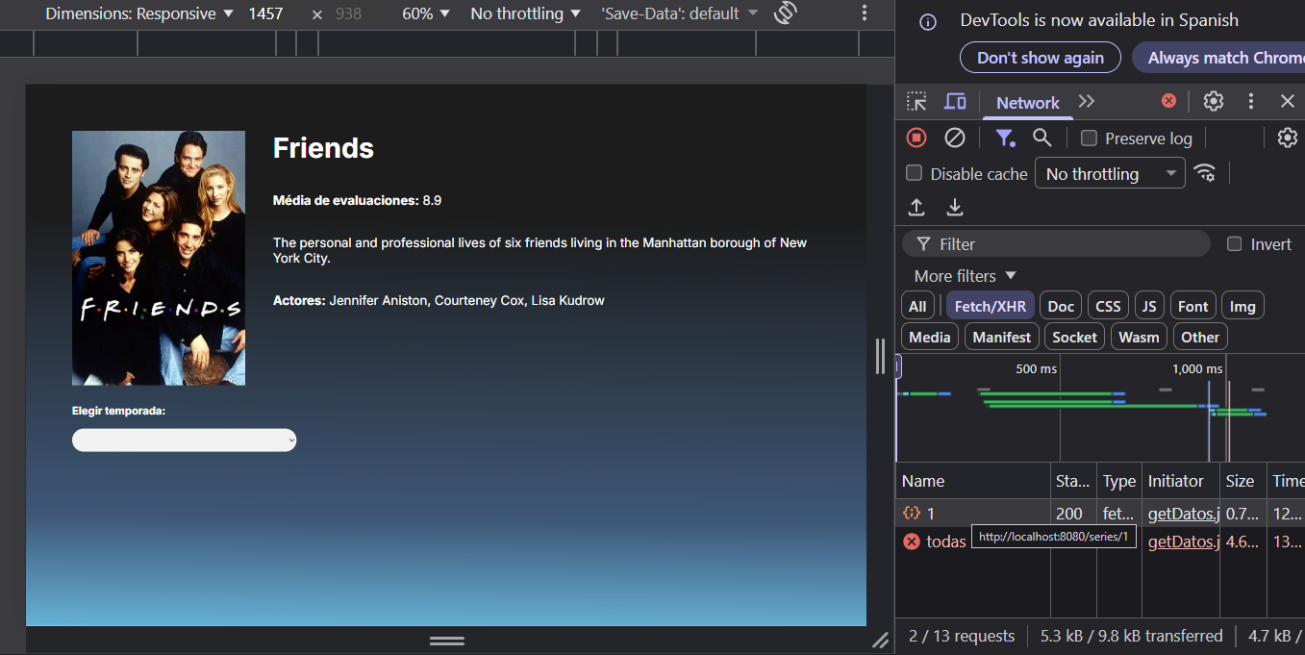Select the Socket filter type
This screenshot has width=1305, height=655.
point(1074,337)
